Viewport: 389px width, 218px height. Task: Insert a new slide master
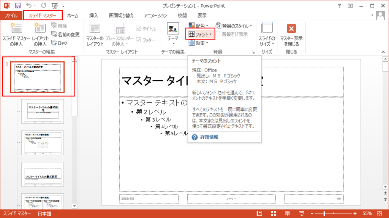point(16,34)
